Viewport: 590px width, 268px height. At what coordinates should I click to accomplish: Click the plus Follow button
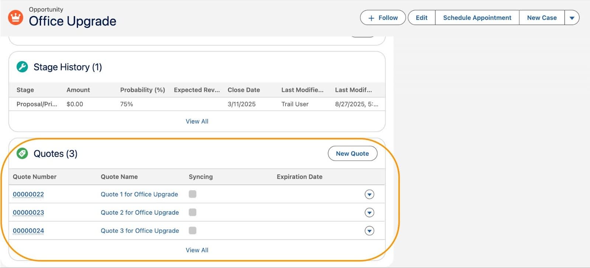383,18
